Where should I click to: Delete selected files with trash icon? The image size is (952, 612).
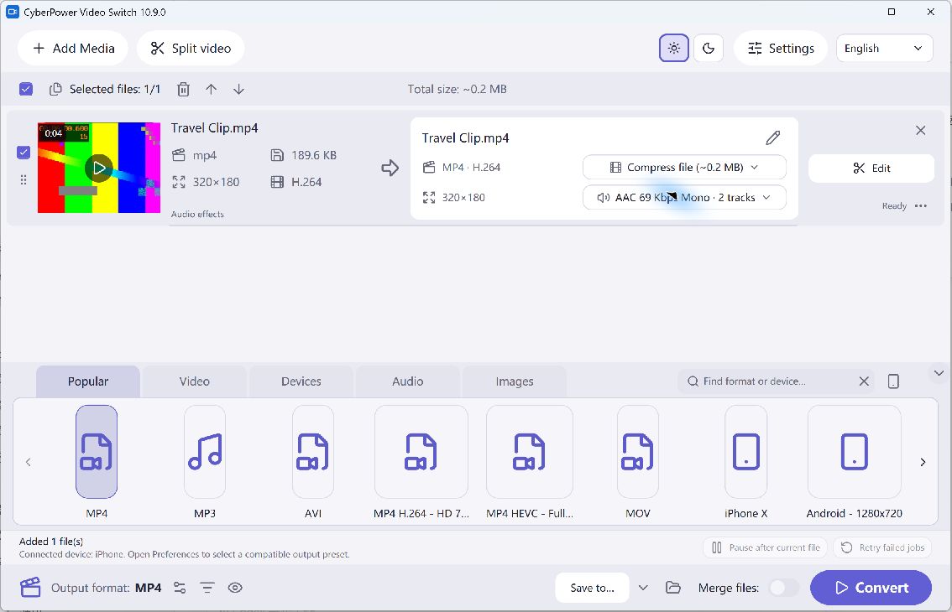tap(183, 89)
